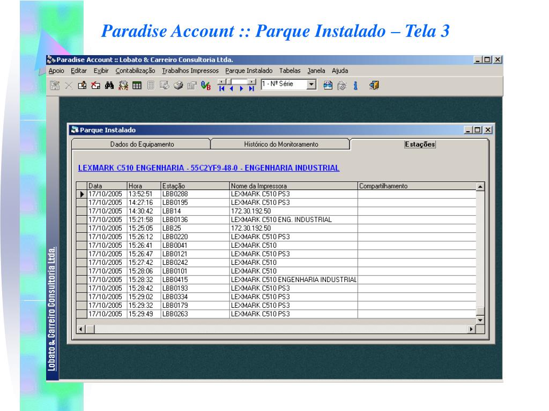
Task: Click the greyed document check icon
Action: (x=164, y=85)
